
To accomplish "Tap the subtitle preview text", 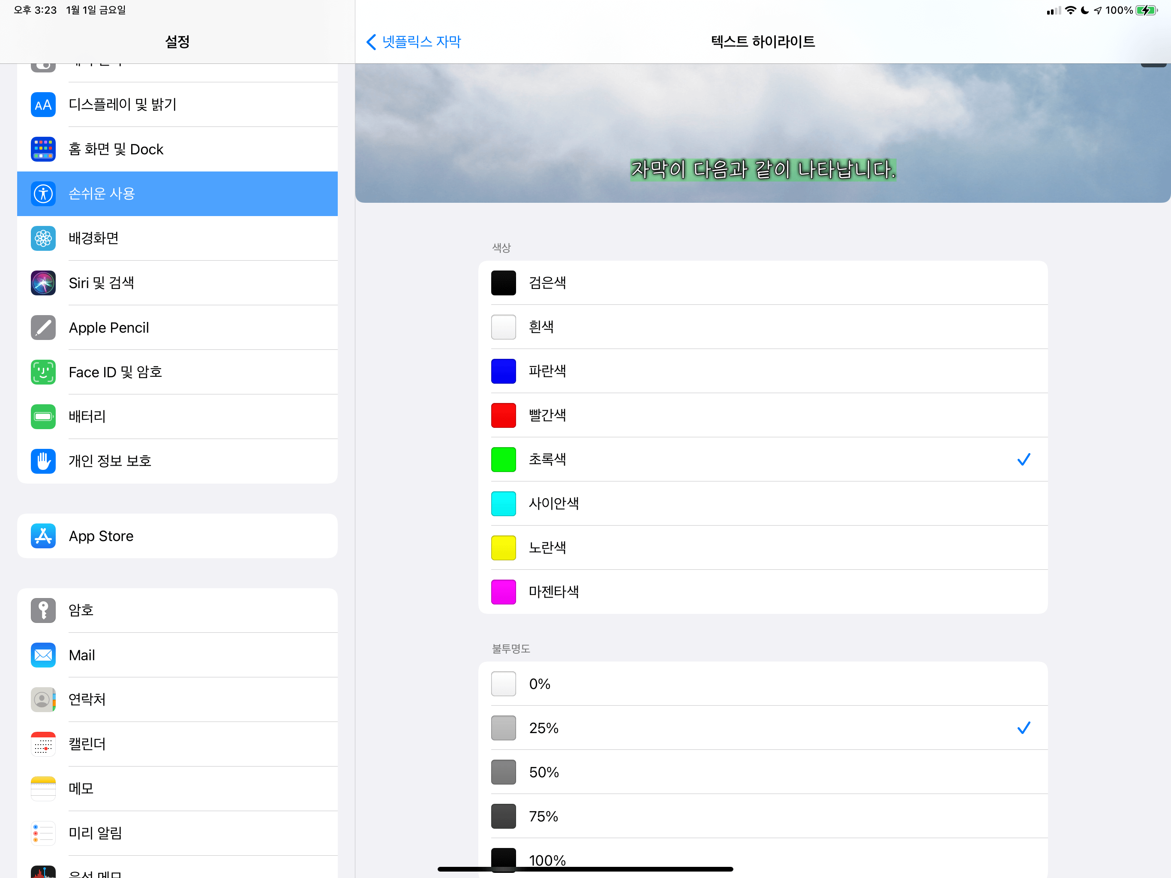I will 763,169.
